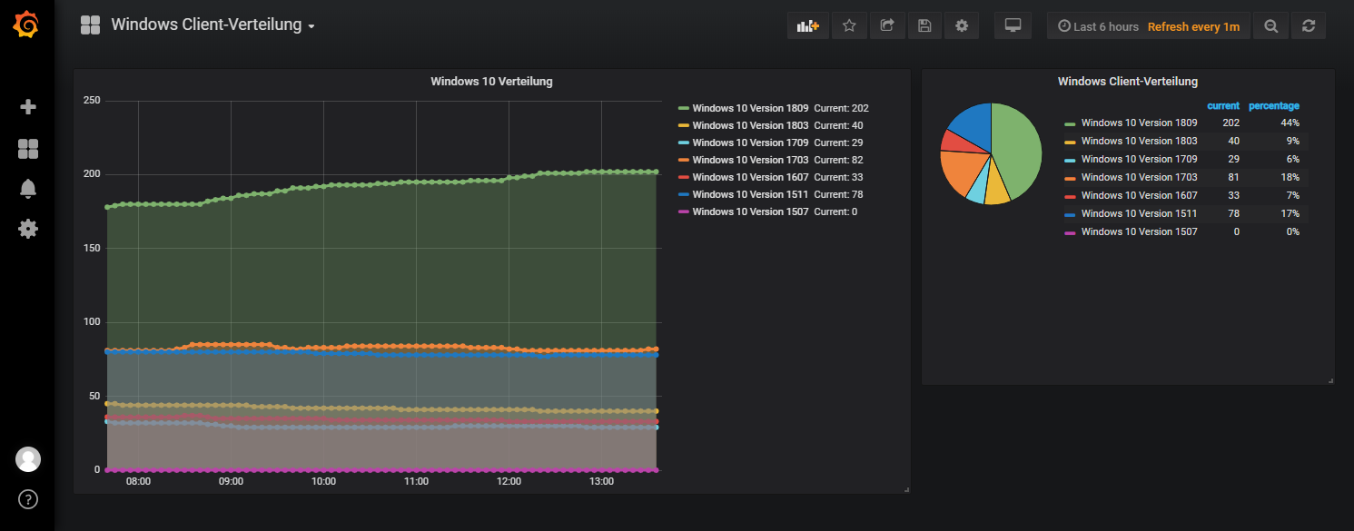The height and width of the screenshot is (531, 1354).
Task: Click the pie panel resize handle
Action: (1331, 381)
